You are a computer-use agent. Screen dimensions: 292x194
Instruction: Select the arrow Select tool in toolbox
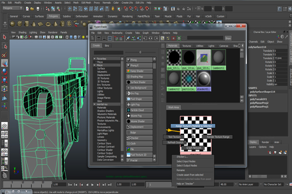(x=4, y=37)
